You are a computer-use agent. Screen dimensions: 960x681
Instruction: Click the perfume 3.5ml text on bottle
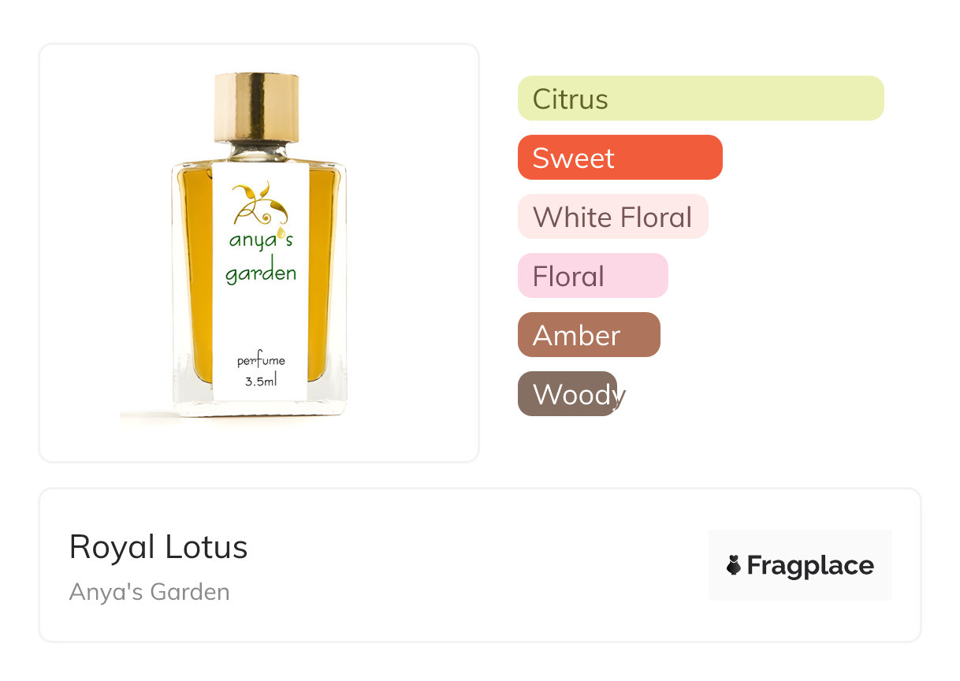(x=261, y=370)
